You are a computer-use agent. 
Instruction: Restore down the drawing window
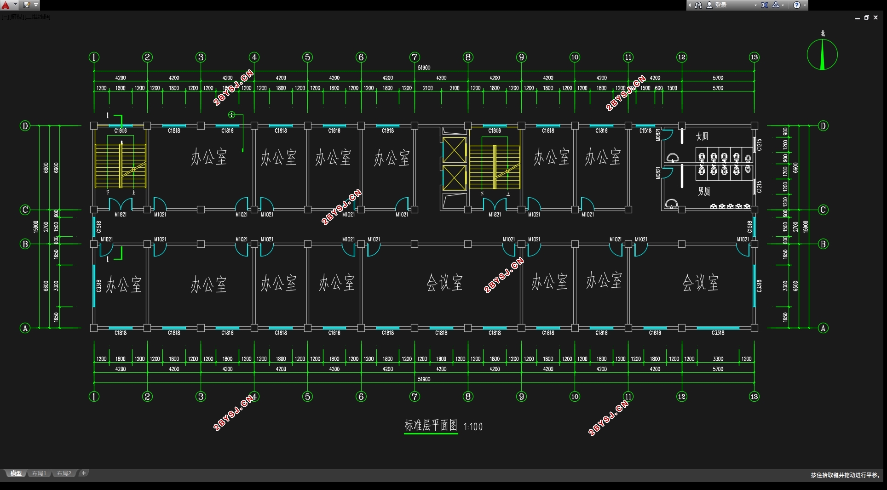coord(866,17)
